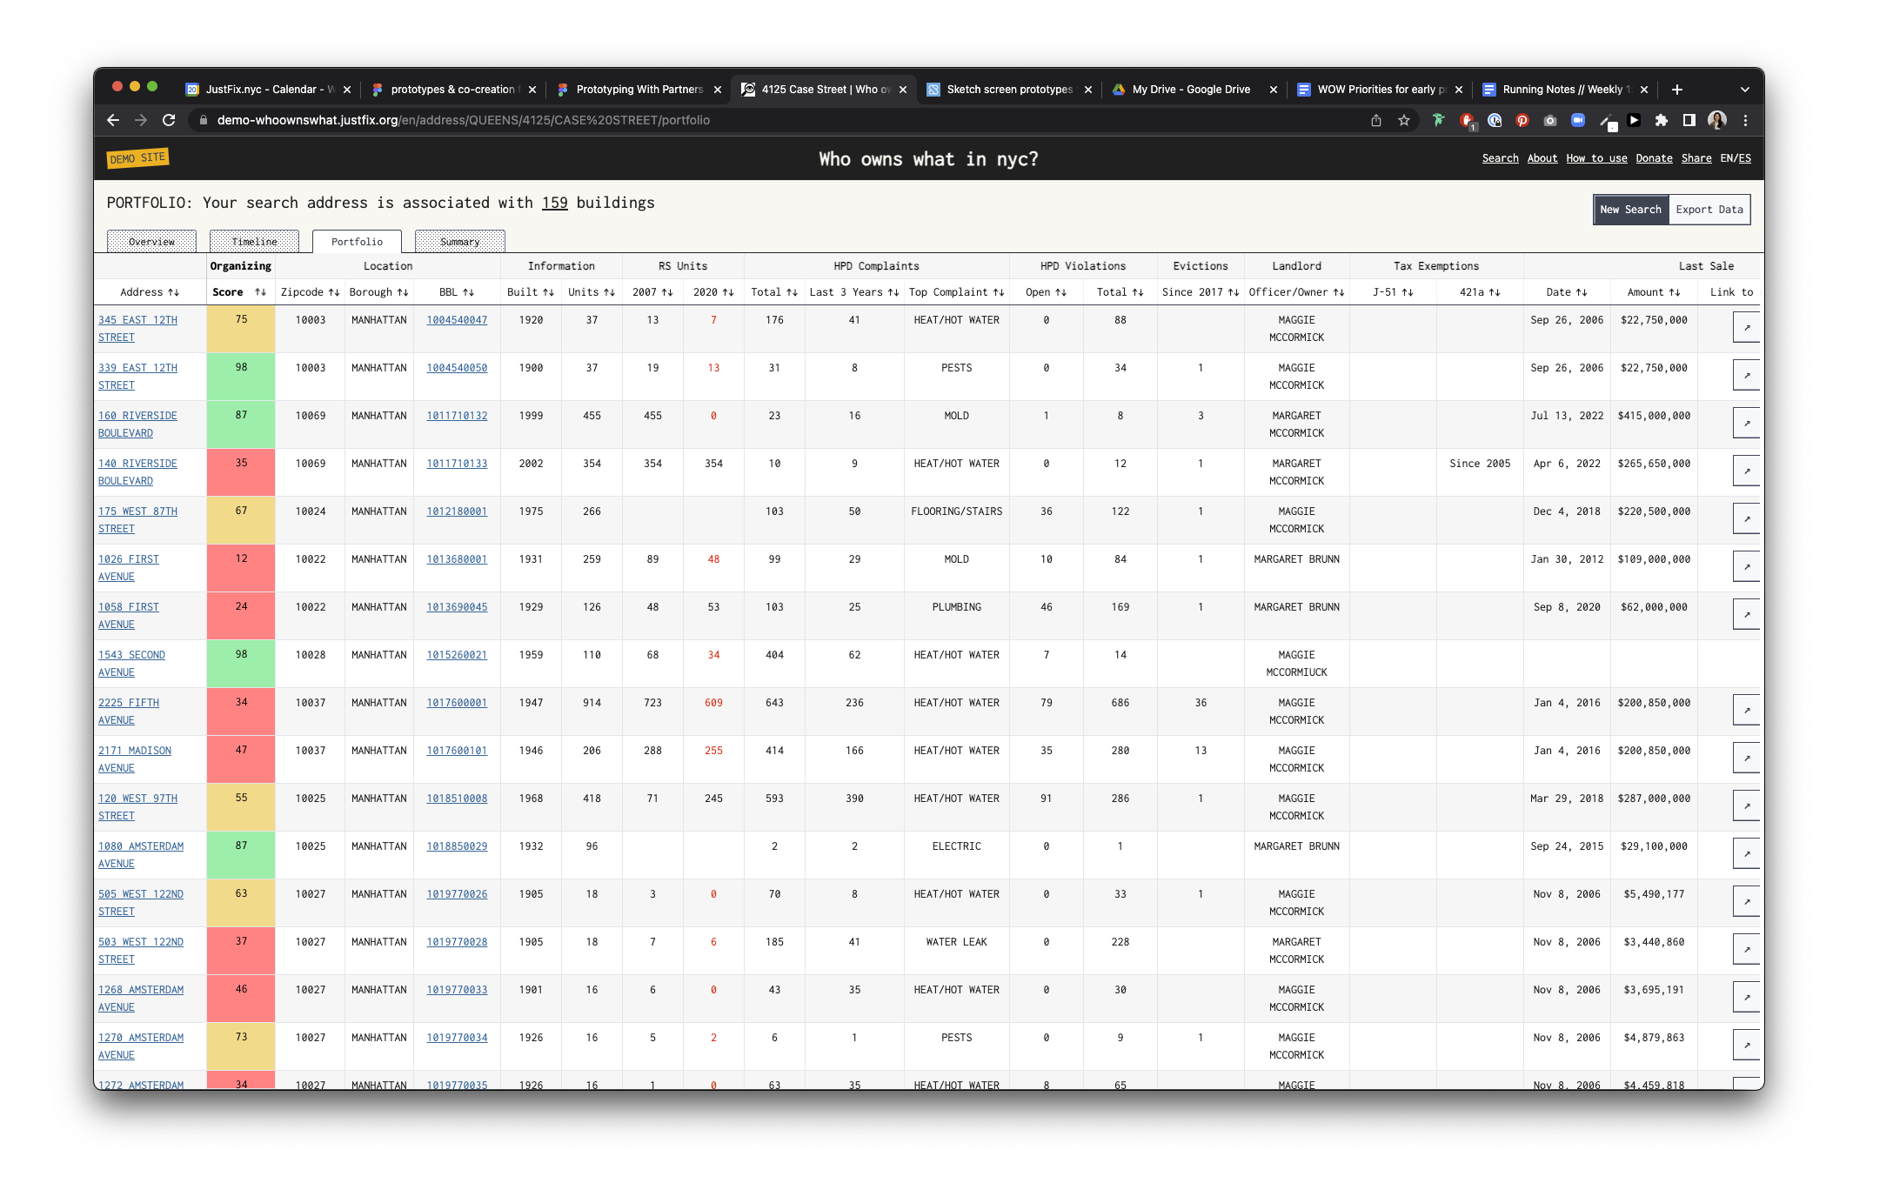Sort table by Organizing Score column
The width and height of the screenshot is (1893, 1183).
260,292
